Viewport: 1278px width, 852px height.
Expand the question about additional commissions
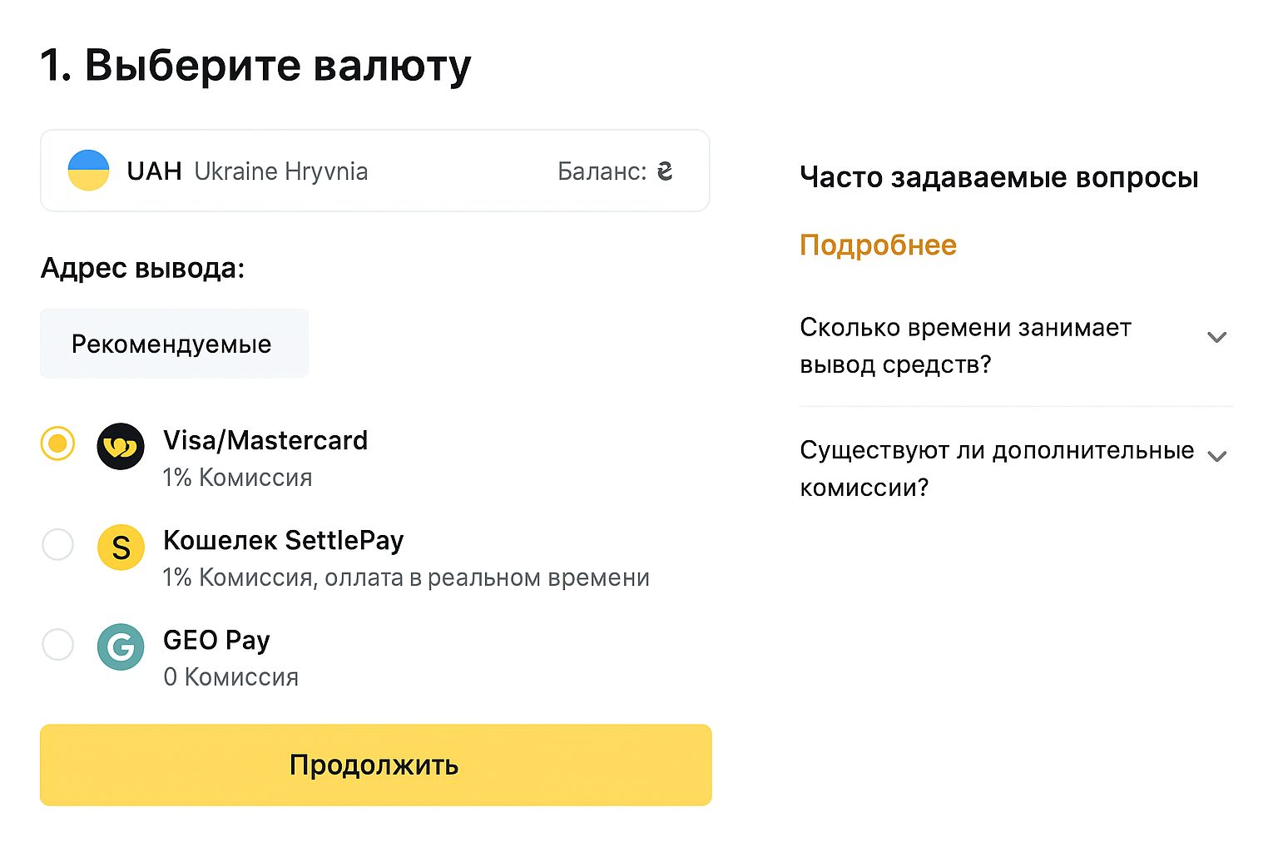(1217, 456)
